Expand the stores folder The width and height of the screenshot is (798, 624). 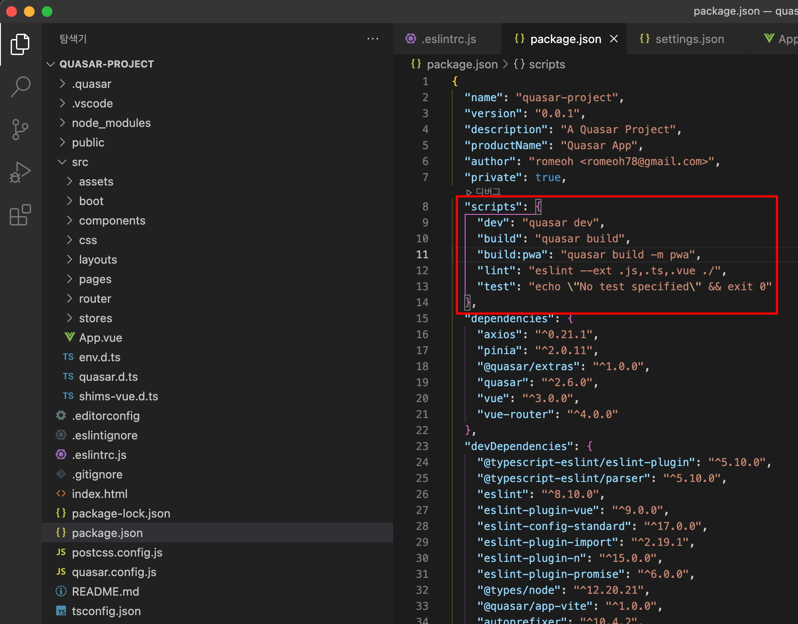[70, 318]
